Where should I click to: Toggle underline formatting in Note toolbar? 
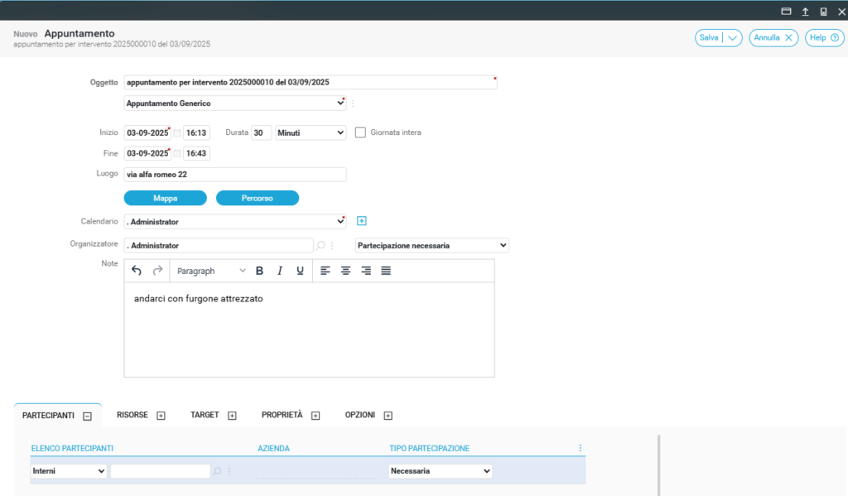[x=300, y=271]
